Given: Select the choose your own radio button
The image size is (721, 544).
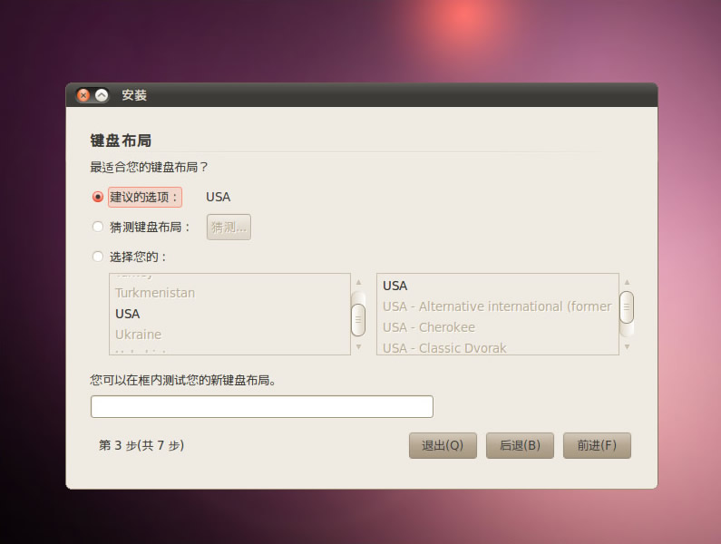Looking at the screenshot, I should [97, 257].
